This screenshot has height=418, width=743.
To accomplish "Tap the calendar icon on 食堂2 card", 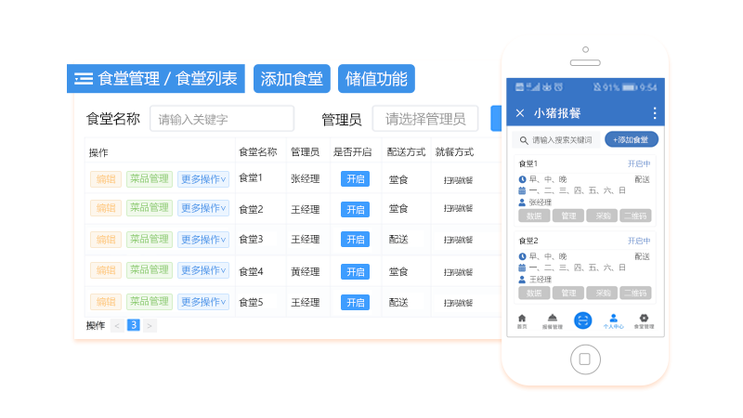I will [x=522, y=268].
